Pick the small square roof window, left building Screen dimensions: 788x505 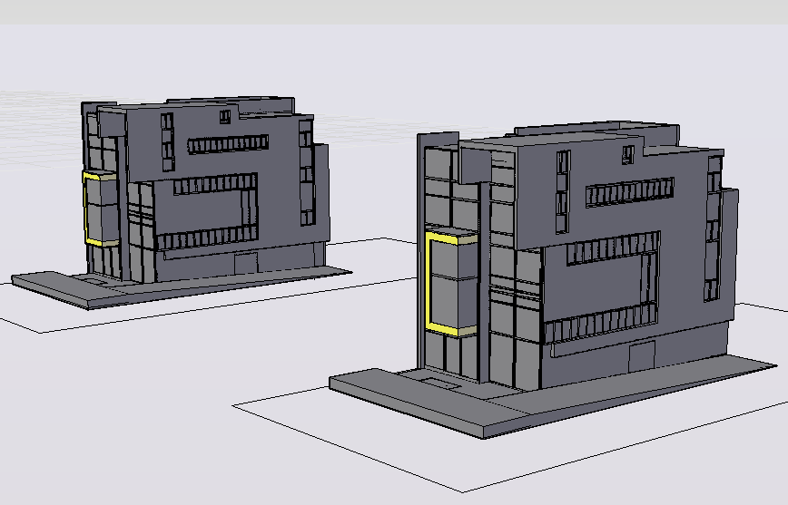(x=224, y=115)
